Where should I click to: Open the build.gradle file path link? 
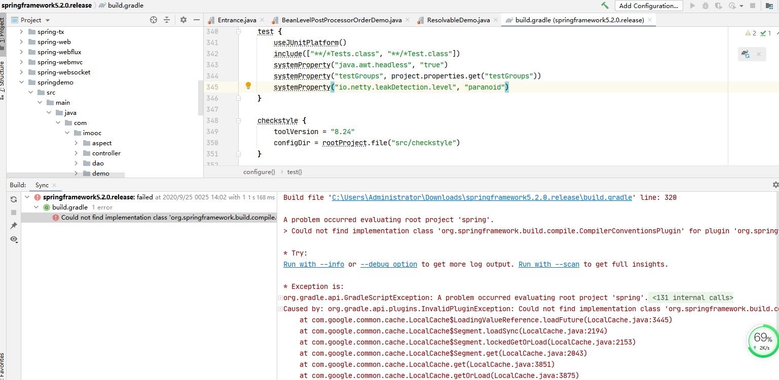[481, 197]
